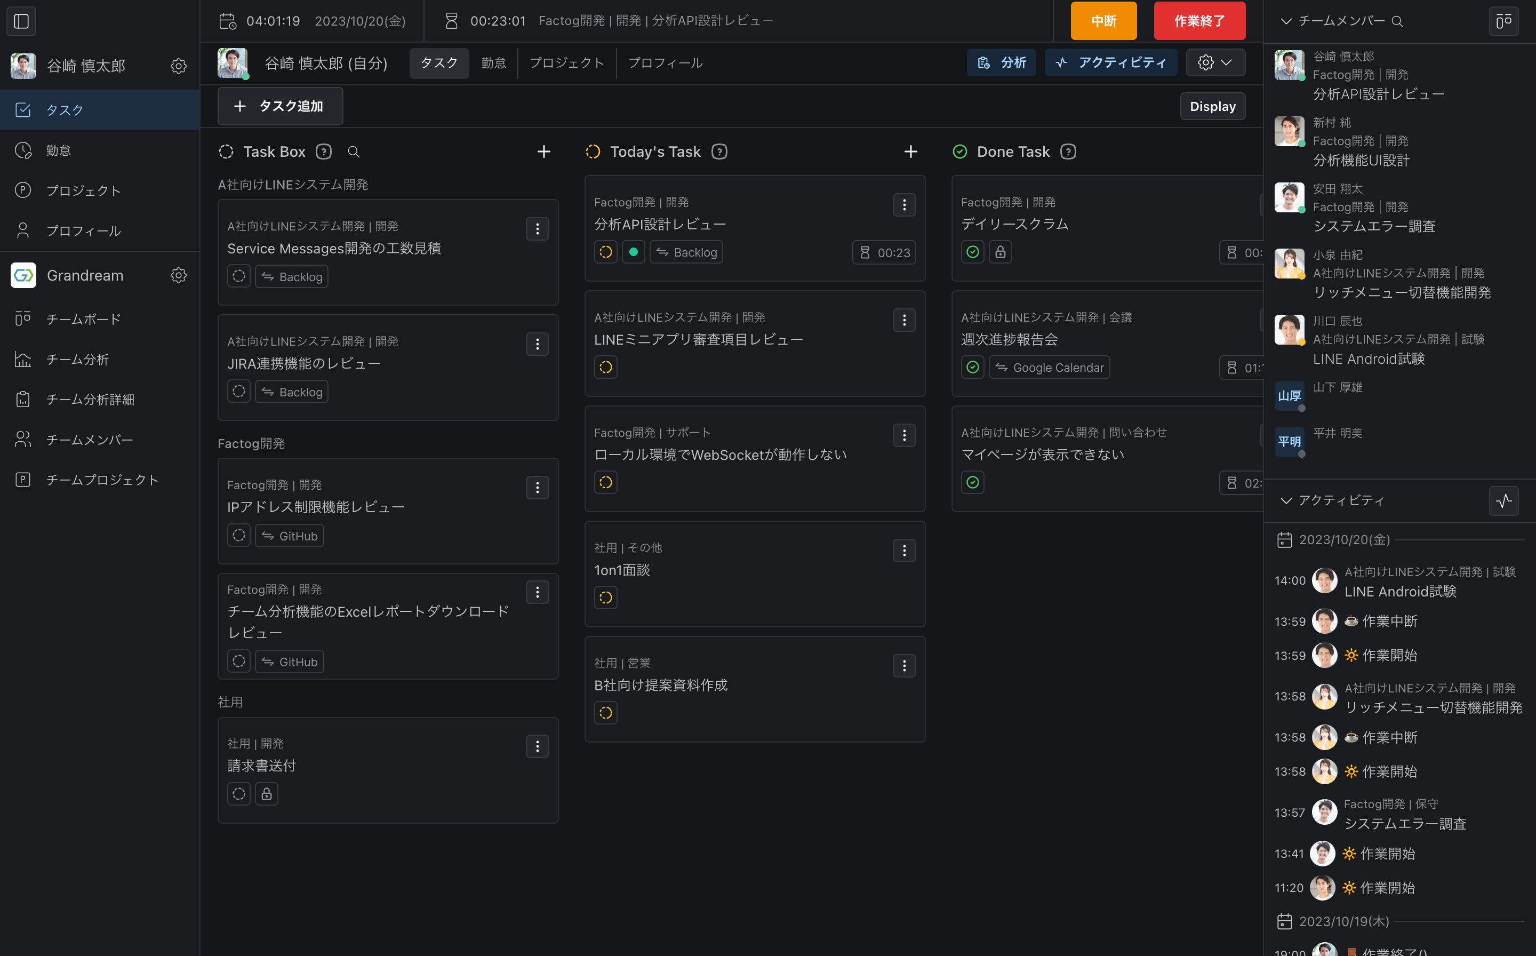Toggle the left sidebar collapse icon

click(21, 21)
